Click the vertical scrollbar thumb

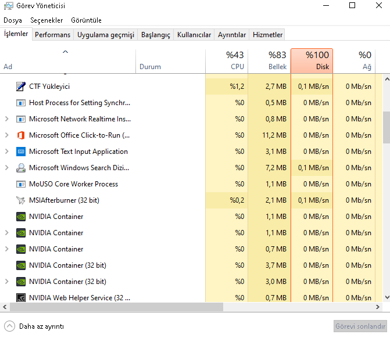(387, 128)
